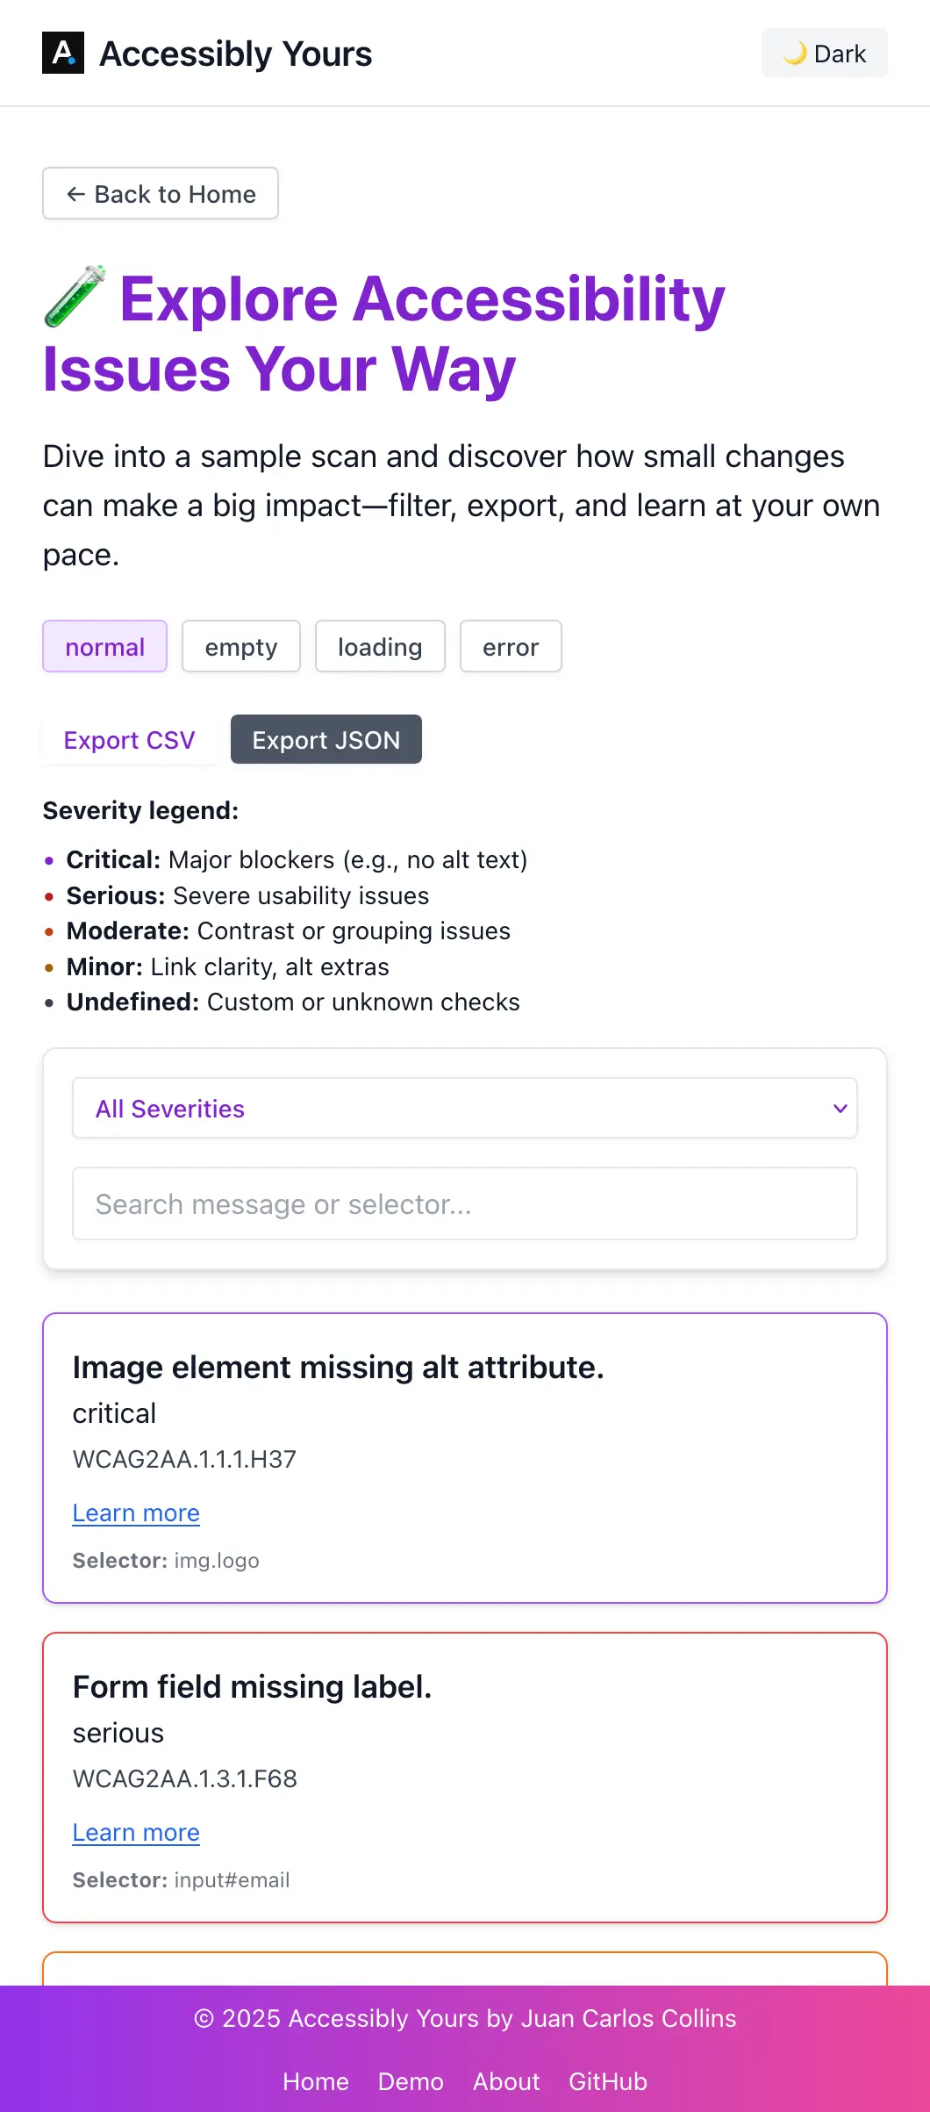Select the normal state tab
Image resolution: width=930 pixels, height=2112 pixels.
point(104,647)
